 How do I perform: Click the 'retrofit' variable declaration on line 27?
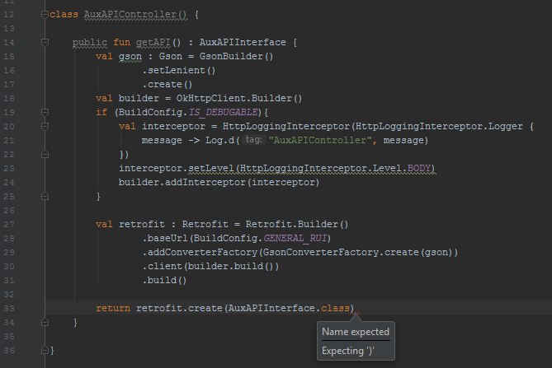tap(142, 225)
